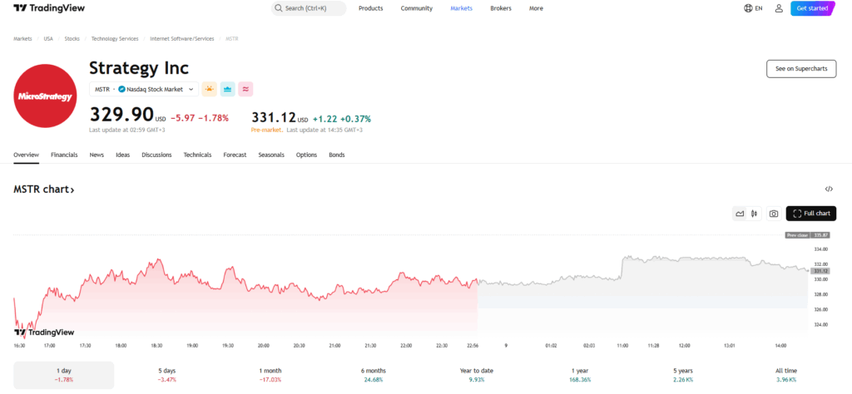Open language selector globe icon
This screenshot has height=394, width=852.
(x=748, y=8)
